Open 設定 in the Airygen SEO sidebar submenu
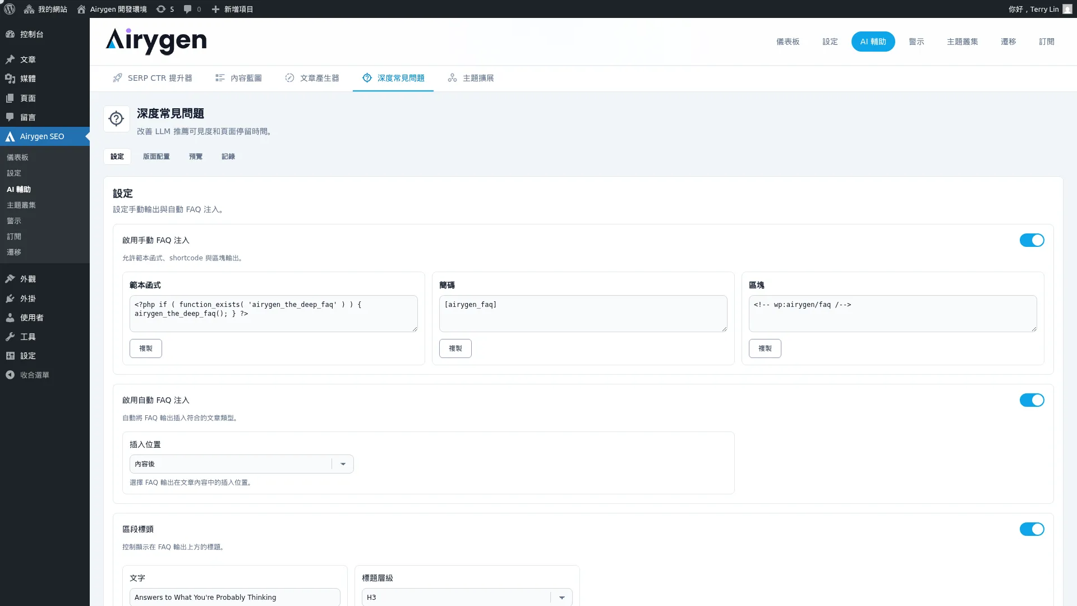This screenshot has height=606, width=1077. 45,173
